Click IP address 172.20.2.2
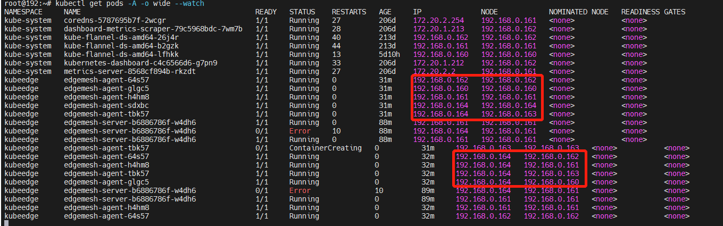This screenshot has width=723, height=226. (434, 71)
